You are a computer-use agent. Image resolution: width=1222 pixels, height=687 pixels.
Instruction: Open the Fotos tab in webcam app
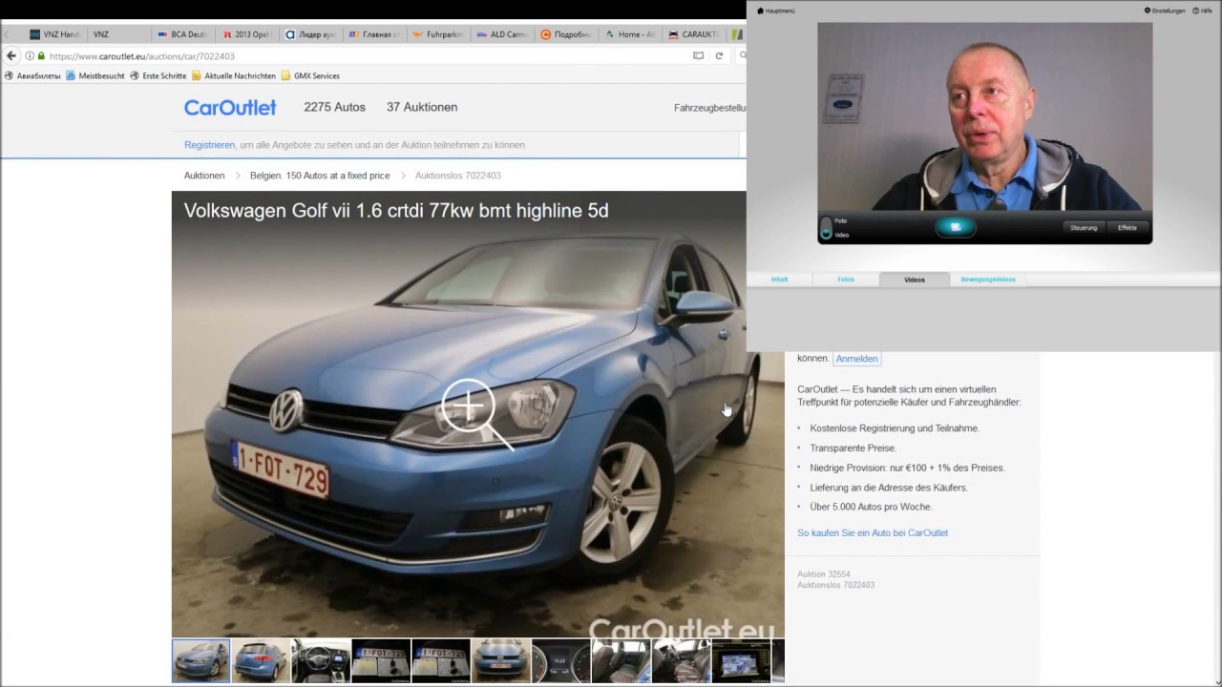(x=846, y=280)
